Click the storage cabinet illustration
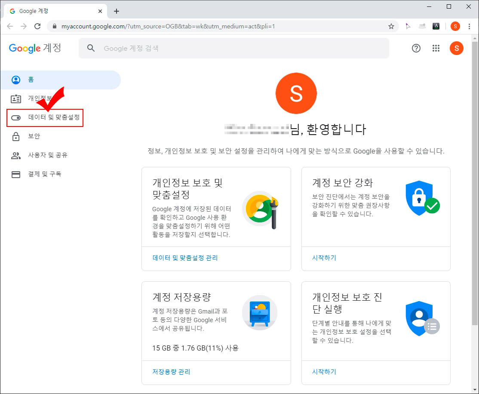The width and height of the screenshot is (479, 394). [x=260, y=313]
